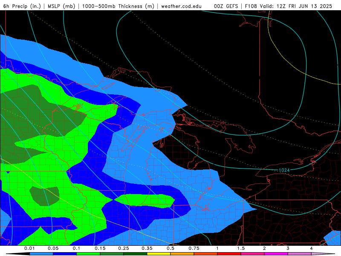Viewport: 341px width, 256px height.
Task: Click the '1000-500mb Thickness (m)' header text
Action: pyautogui.click(x=118, y=6)
